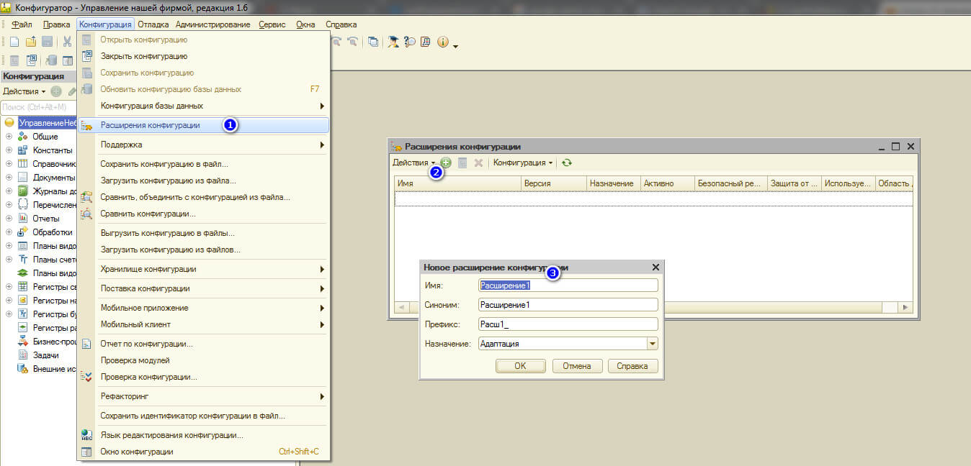The width and height of the screenshot is (971, 466).
Task: Expand the Константы tree node
Action: (x=9, y=150)
